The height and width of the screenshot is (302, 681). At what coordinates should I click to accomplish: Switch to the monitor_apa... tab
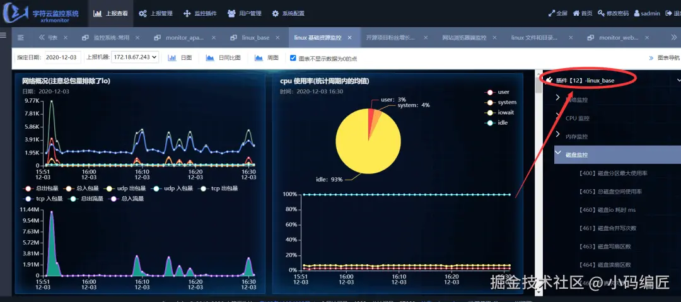click(185, 38)
